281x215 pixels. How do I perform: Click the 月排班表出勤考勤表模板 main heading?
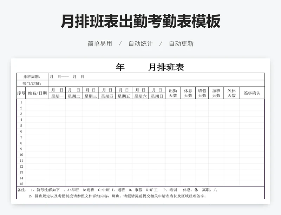[140, 21]
